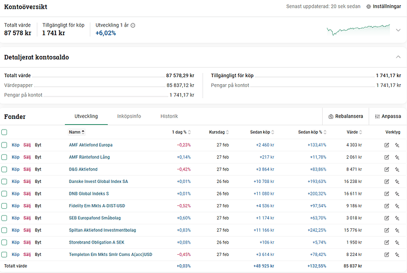The image size is (407, 273).
Task: Click the one-year development sparkline chart
Action: pyautogui.click(x=358, y=30)
